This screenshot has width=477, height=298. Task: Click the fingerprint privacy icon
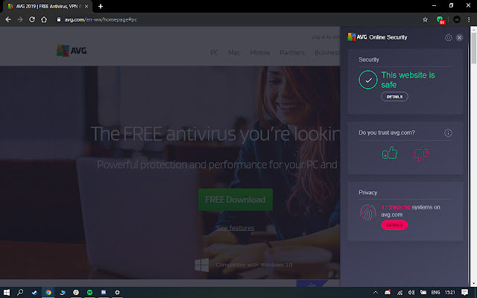click(367, 212)
